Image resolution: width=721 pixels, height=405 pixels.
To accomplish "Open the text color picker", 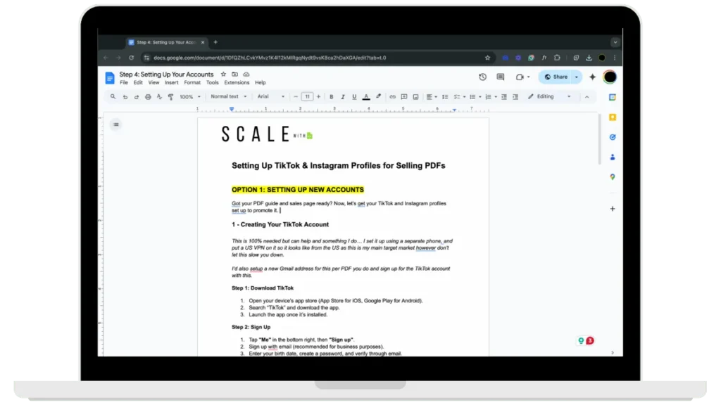I will coord(366,97).
